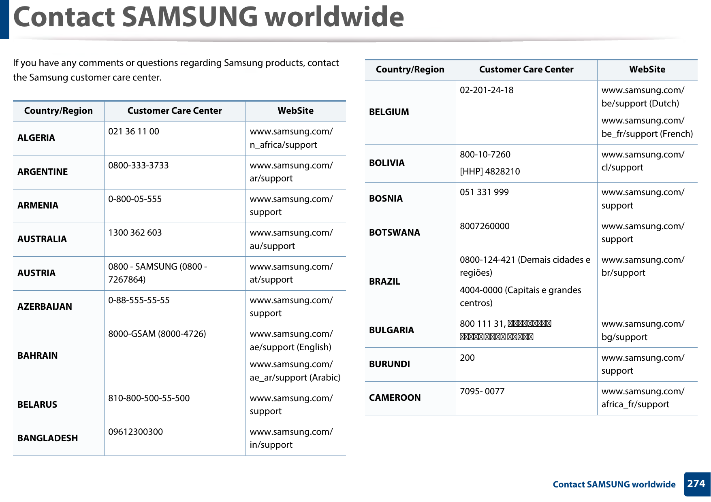Select phone number 09612300300

(x=135, y=432)
